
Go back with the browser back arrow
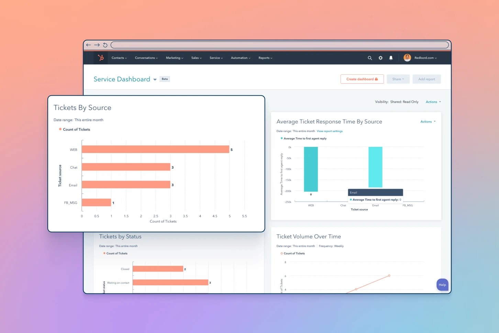click(89, 45)
